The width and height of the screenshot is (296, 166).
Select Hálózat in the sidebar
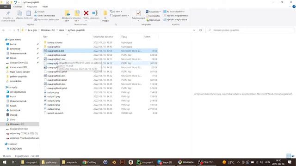(12, 144)
